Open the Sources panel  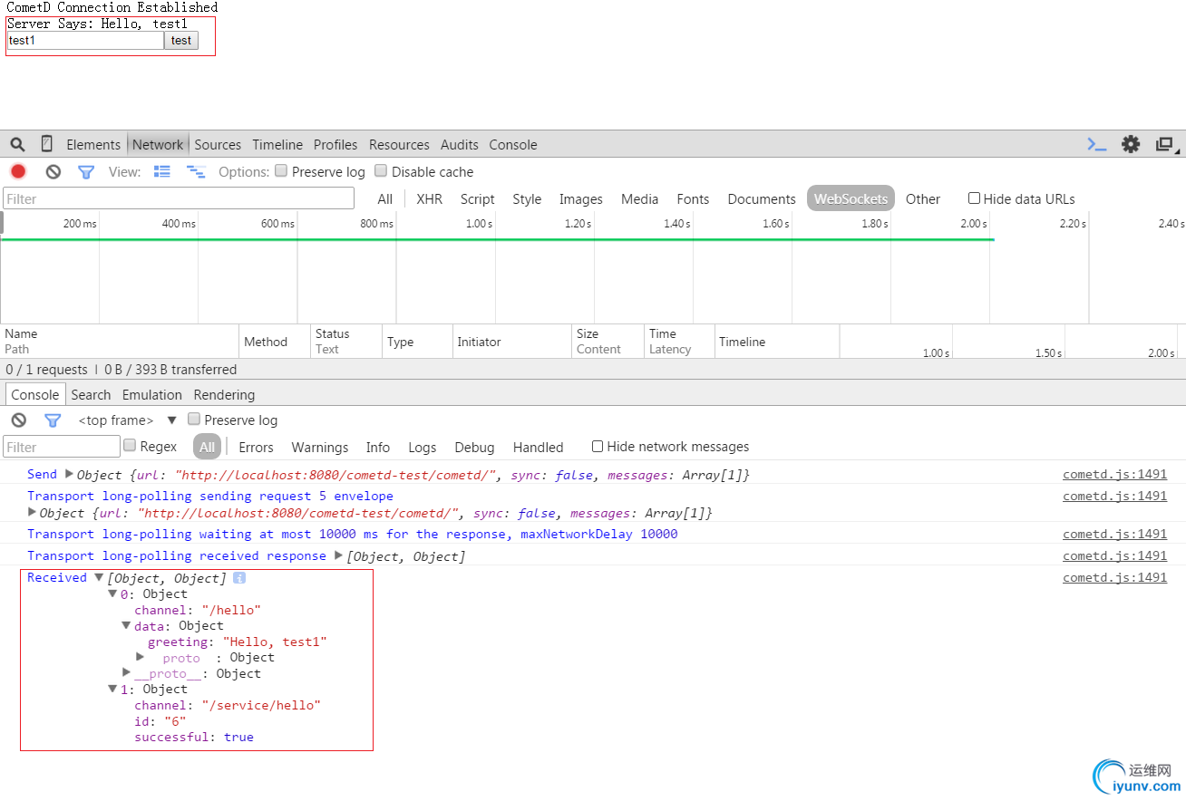pos(218,144)
